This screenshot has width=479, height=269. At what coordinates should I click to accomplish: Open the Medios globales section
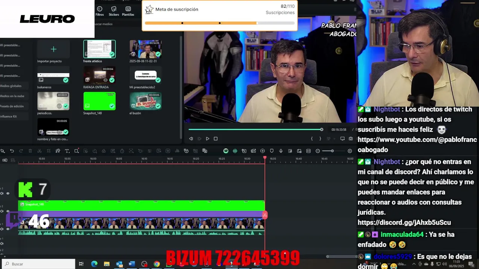[11, 86]
